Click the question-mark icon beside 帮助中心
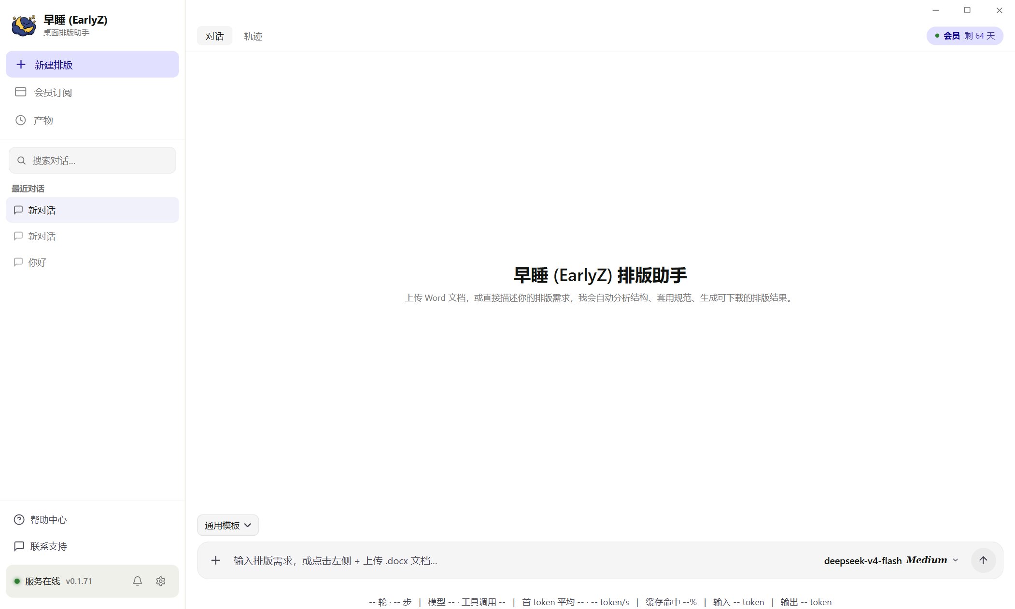This screenshot has width=1015, height=609. [x=19, y=520]
